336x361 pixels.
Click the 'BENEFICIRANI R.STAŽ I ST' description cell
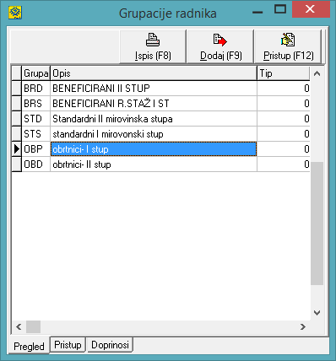click(154, 104)
